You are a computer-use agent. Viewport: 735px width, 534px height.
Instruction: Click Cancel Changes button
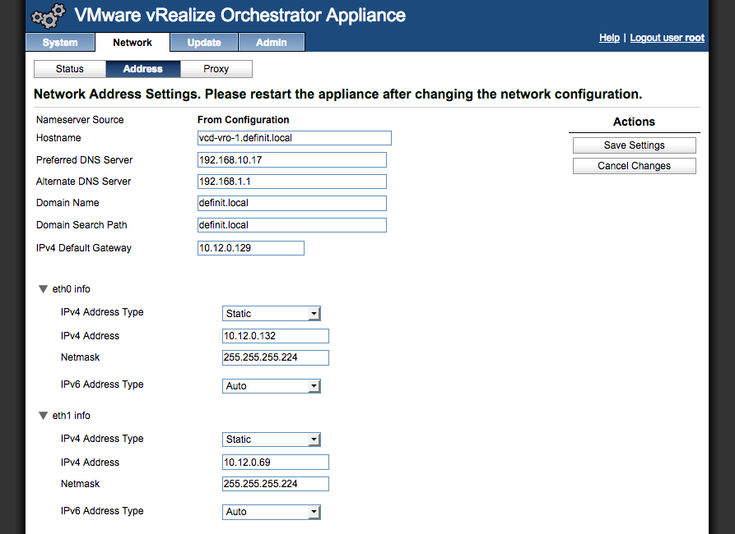pos(635,166)
